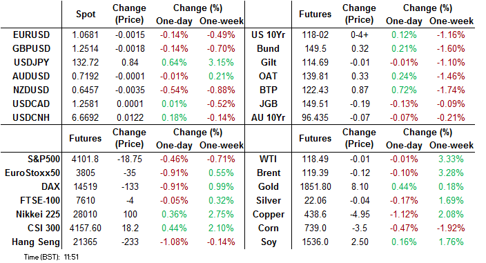Click the AU 10Yr row label
Image resolution: width=486 pixels, height=263 pixels.
tap(268, 118)
